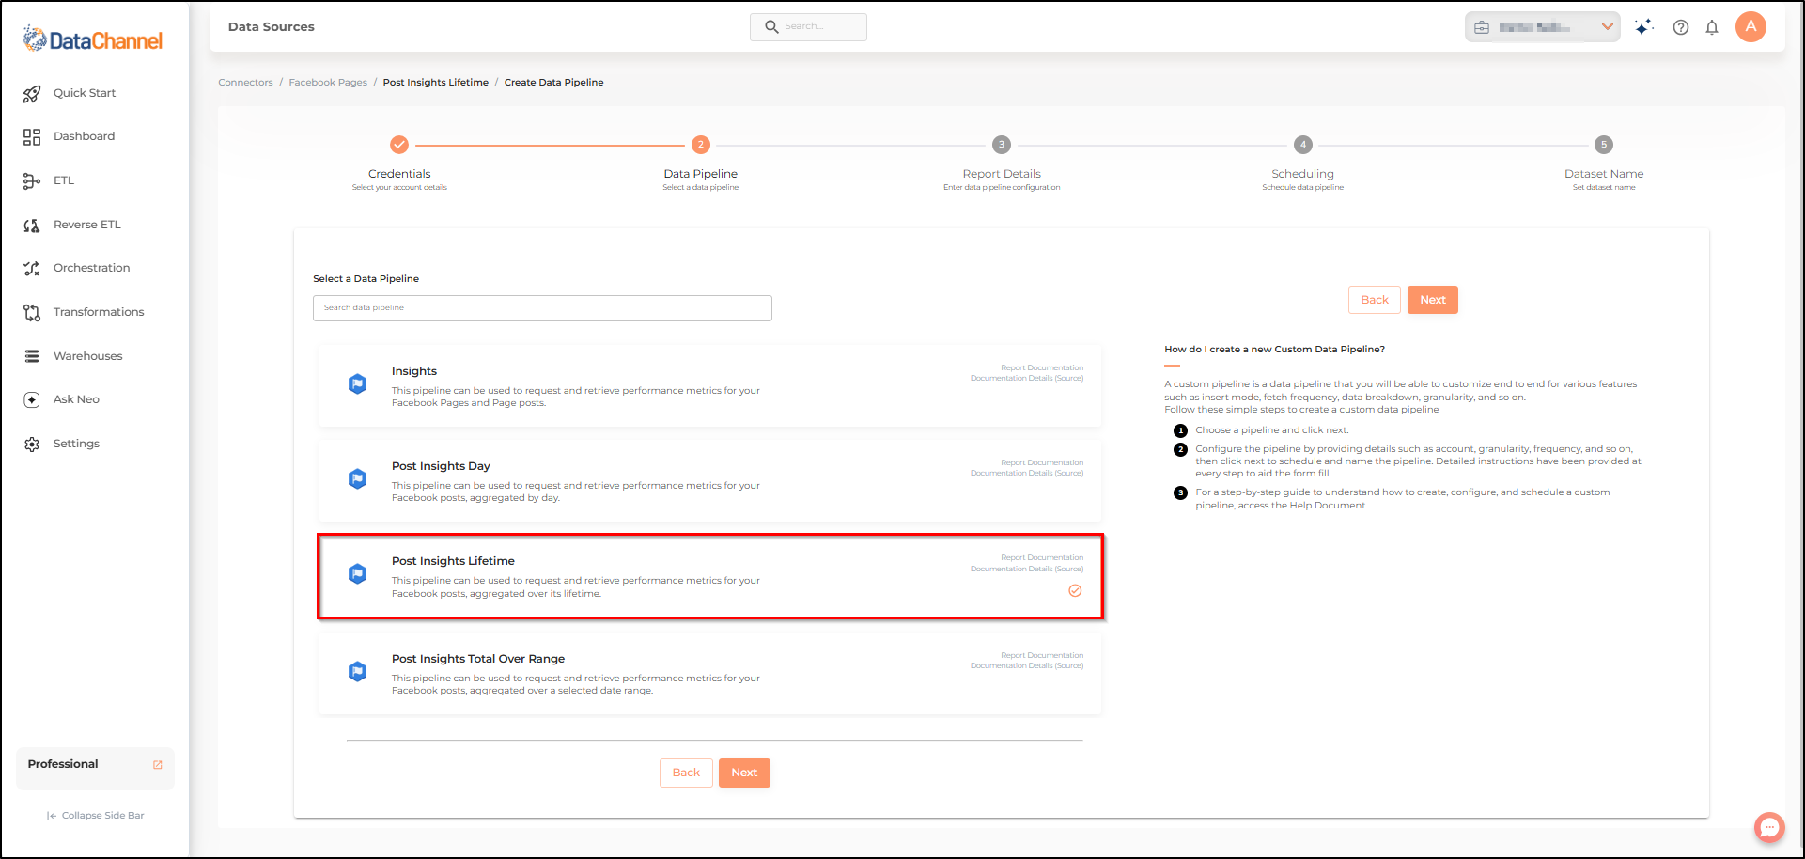
Task: Open Connectors breadcrumb link
Action: coord(245,83)
